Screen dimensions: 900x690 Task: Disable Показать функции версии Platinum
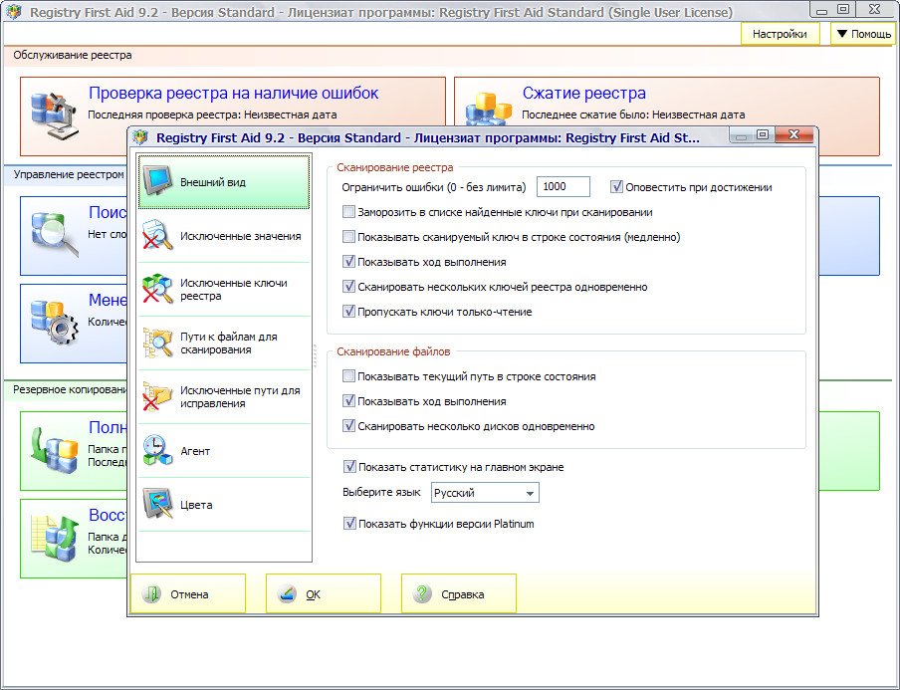click(x=349, y=524)
